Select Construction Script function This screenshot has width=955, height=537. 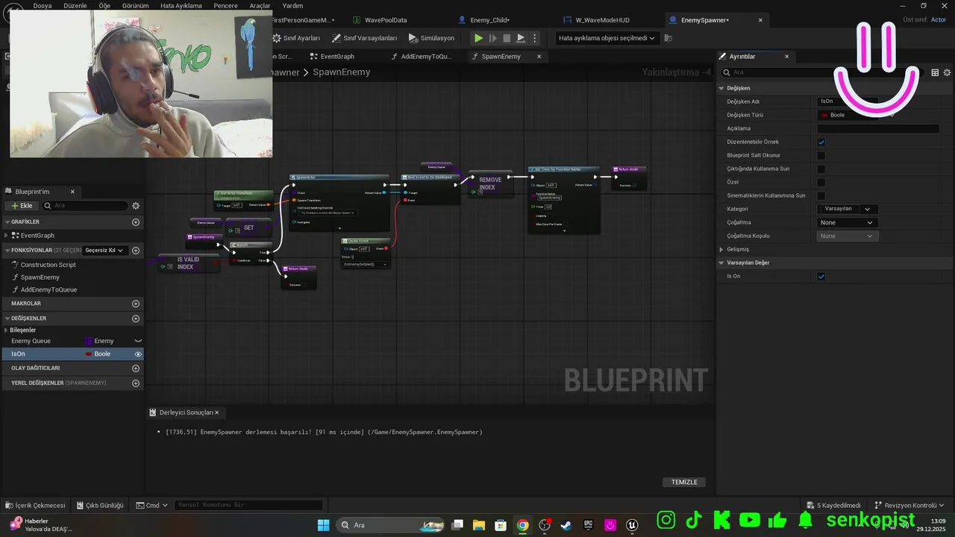pyautogui.click(x=48, y=265)
